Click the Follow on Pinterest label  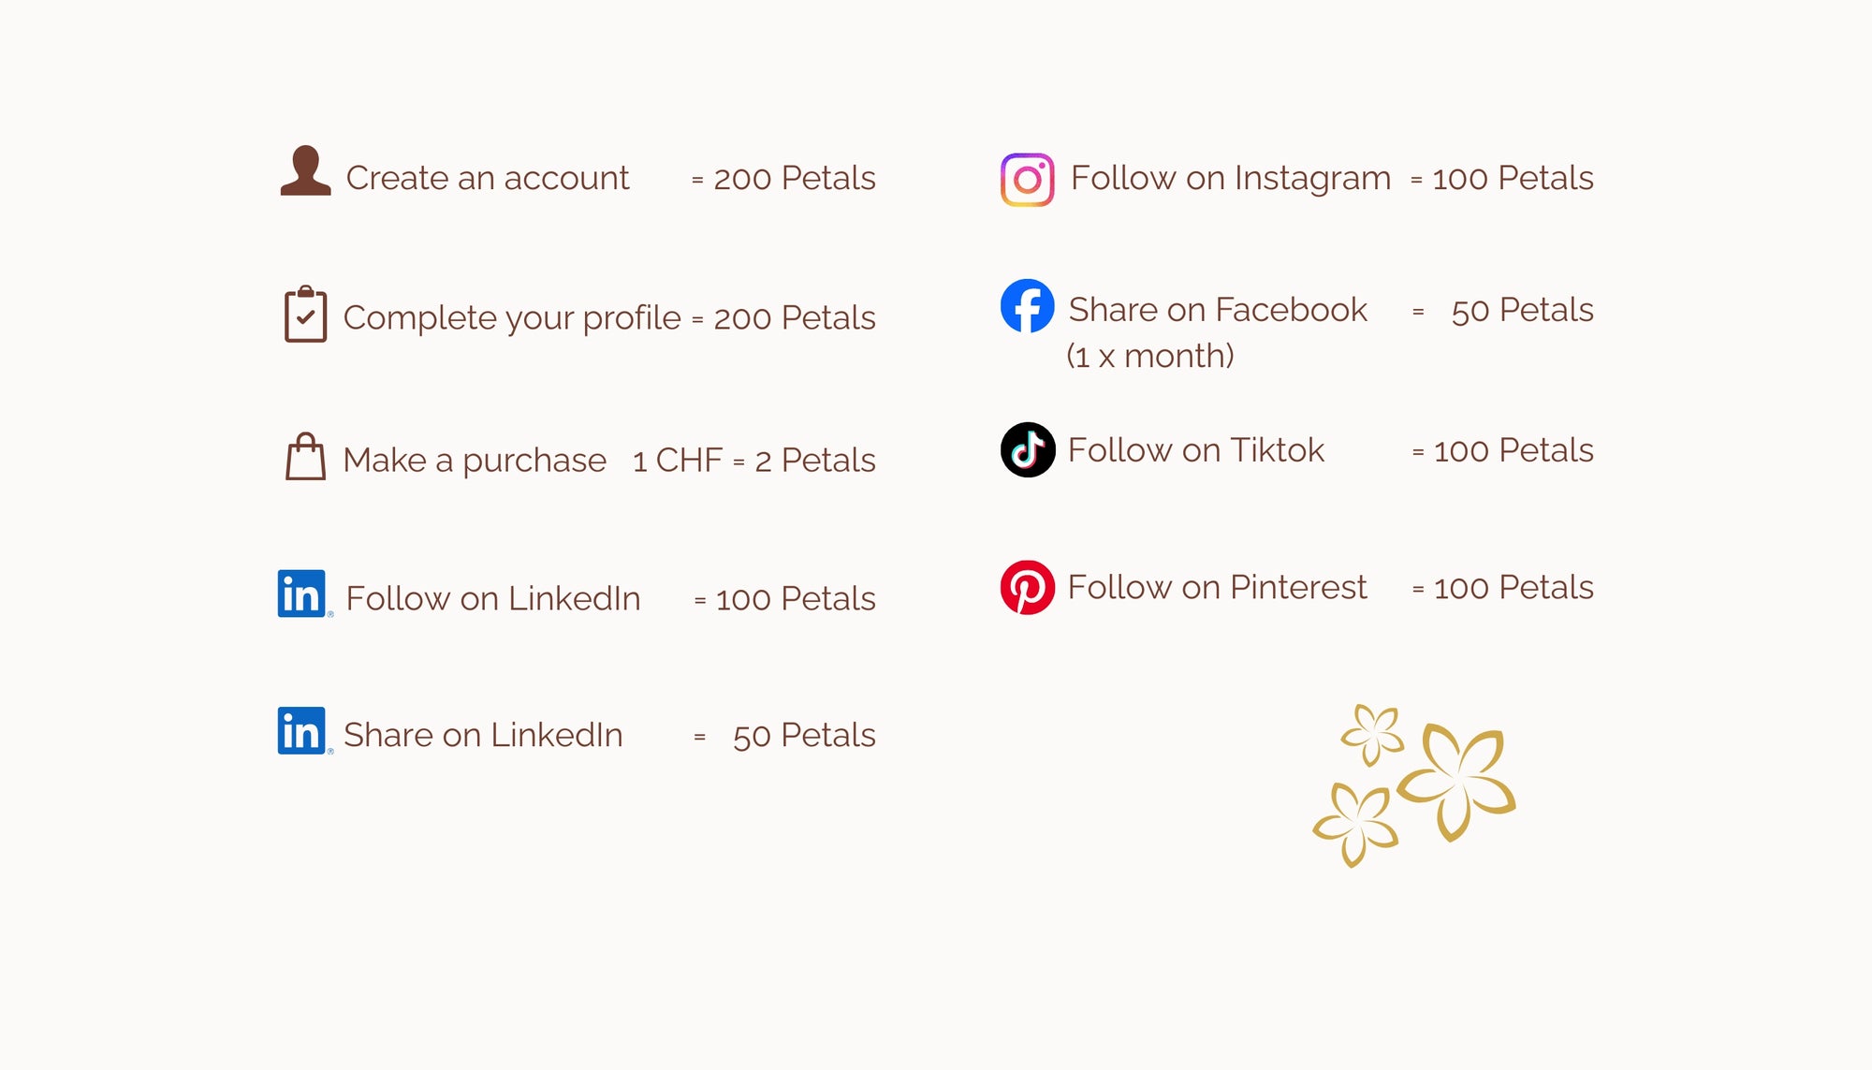[x=1217, y=587]
